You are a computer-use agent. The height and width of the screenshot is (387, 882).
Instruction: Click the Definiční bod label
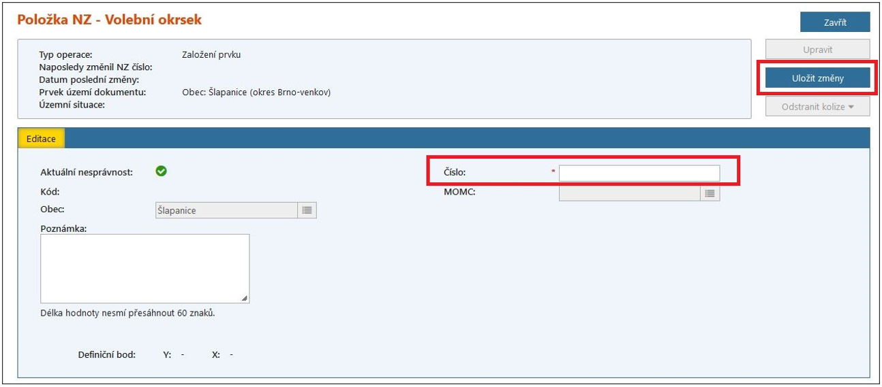click(107, 355)
